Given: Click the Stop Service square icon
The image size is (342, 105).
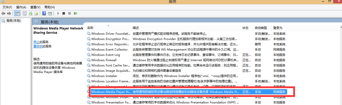Looking at the screenshot, I should (x=64, y=13).
